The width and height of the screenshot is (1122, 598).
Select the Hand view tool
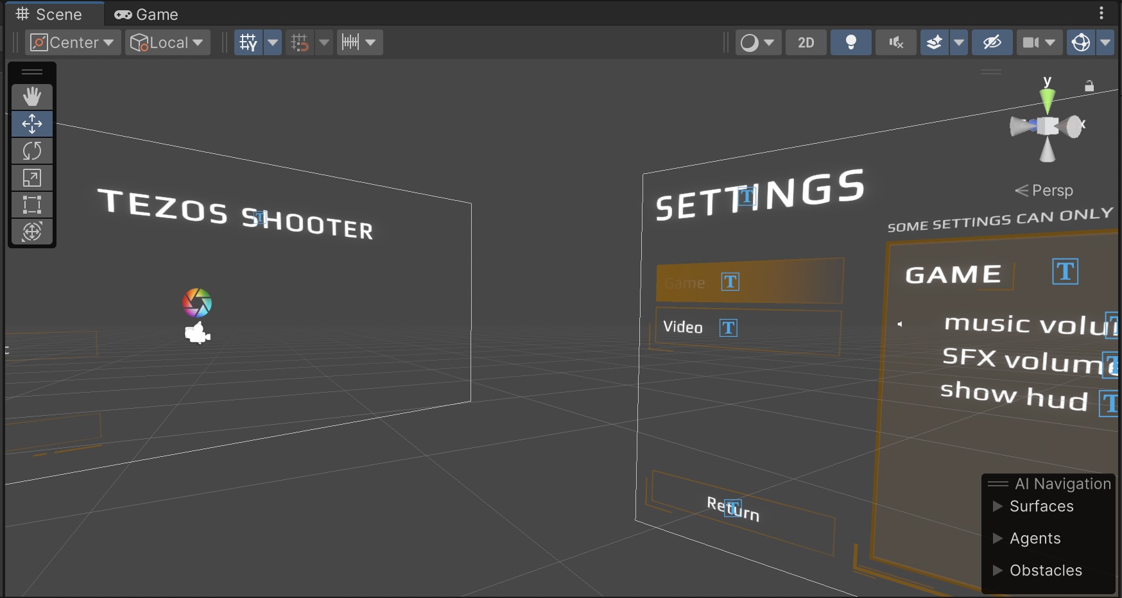[x=32, y=97]
